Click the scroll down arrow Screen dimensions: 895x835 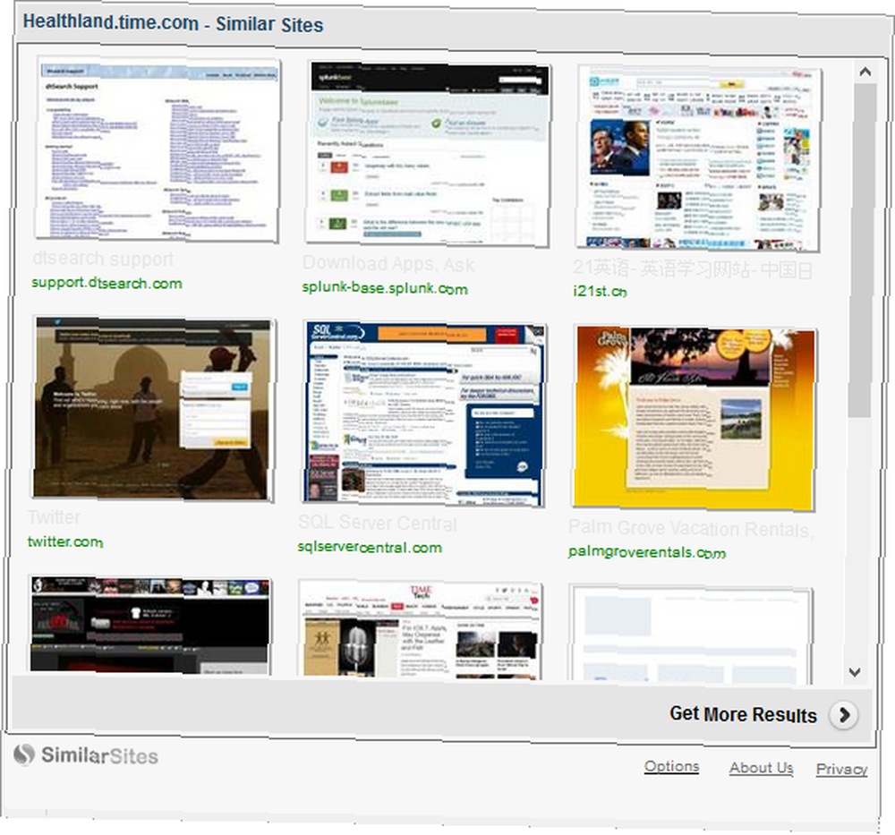click(x=855, y=672)
